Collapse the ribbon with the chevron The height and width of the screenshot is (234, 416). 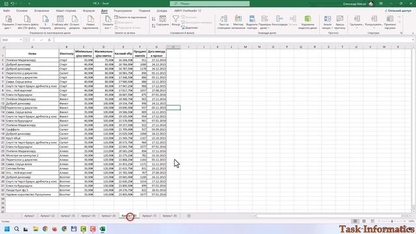click(x=413, y=33)
